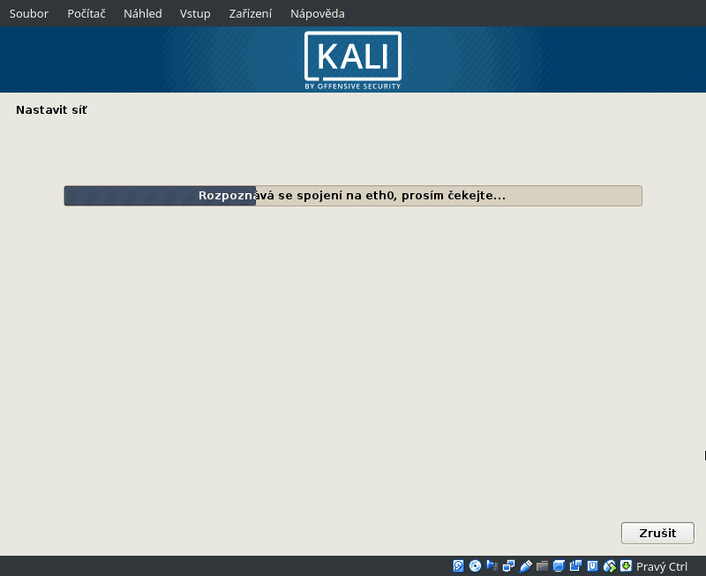This screenshot has height=576, width=706.
Task: Click the eth0 detection progress bar
Action: (353, 196)
